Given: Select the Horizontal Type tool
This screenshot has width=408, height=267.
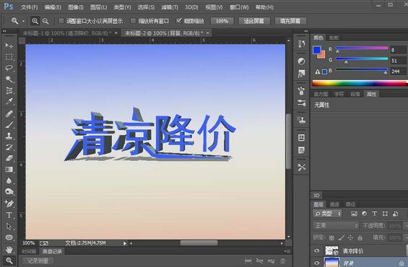Looking at the screenshot, I should coord(9,215).
